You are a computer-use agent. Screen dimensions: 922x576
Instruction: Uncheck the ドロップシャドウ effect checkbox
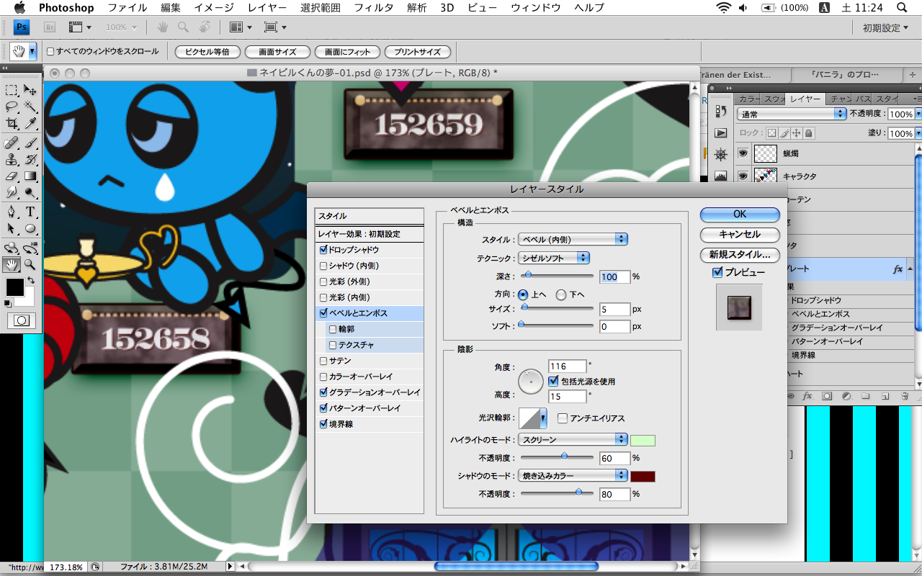click(323, 250)
